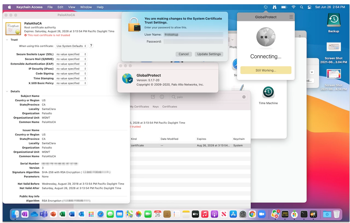Image resolution: width=350 pixels, height=223 pixels.
Task: Click the binoculars icon in the menu bar
Action: (275, 7)
